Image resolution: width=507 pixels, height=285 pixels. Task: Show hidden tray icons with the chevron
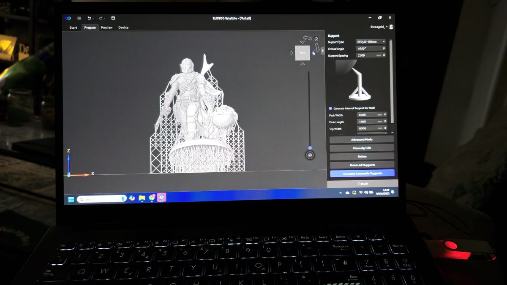341,193
